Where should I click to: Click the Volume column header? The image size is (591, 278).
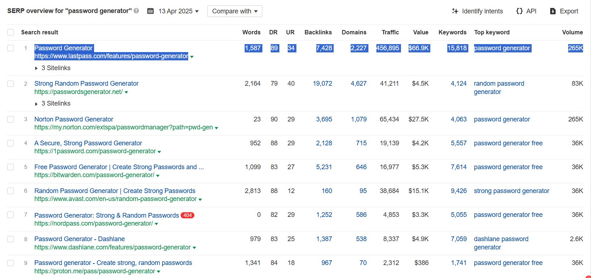pyautogui.click(x=573, y=32)
